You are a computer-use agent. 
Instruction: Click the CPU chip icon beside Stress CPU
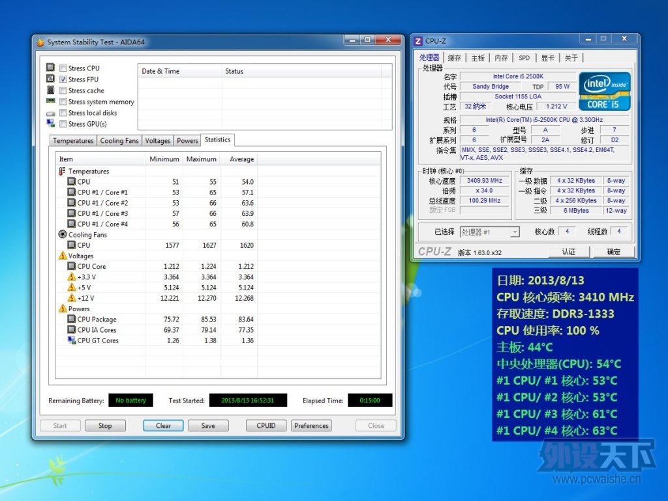click(x=51, y=67)
